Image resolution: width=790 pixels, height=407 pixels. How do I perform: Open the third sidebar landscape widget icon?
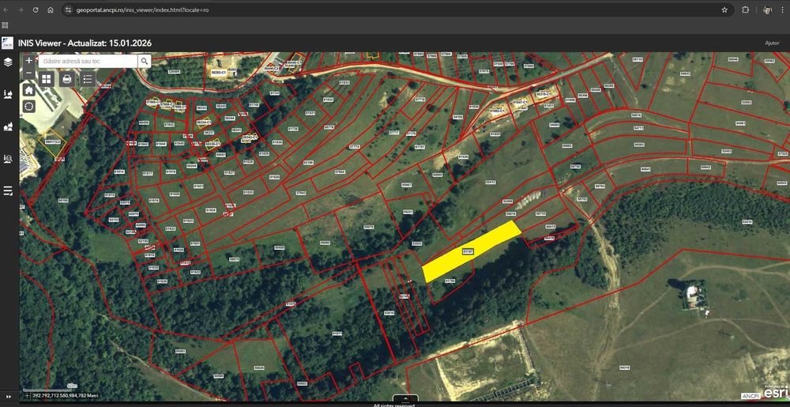click(x=8, y=126)
